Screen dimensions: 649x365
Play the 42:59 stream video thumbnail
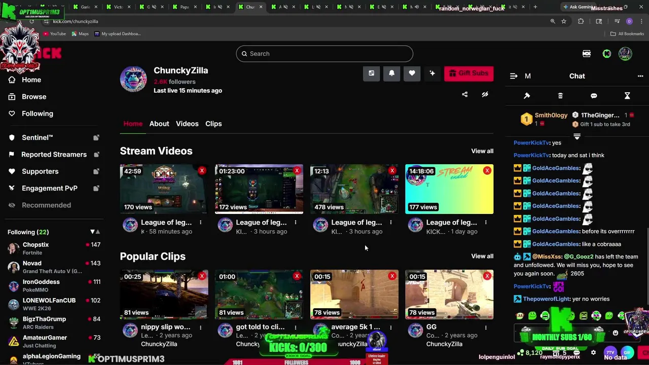click(x=164, y=189)
